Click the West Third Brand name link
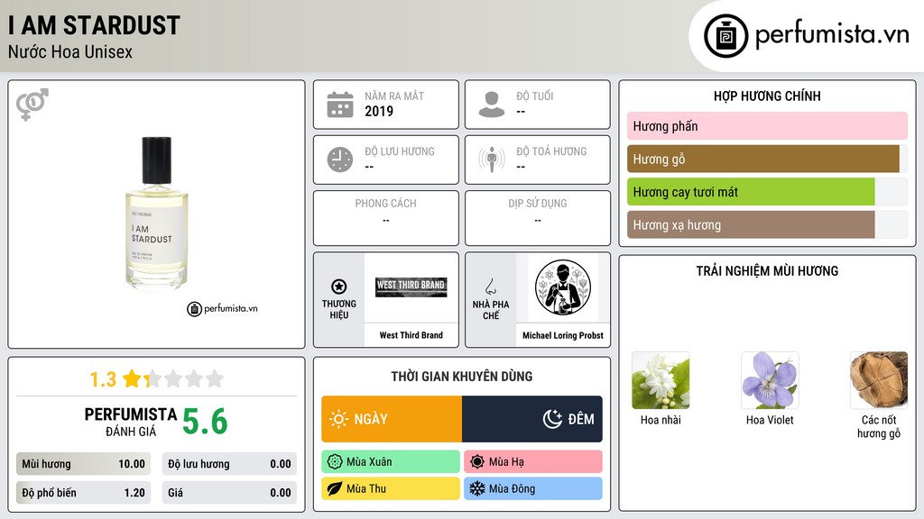924x519 pixels. point(411,335)
